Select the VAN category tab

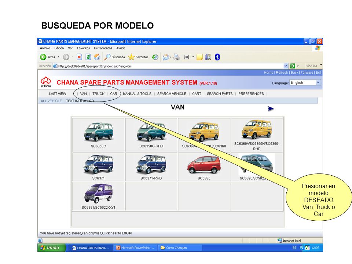[83, 93]
